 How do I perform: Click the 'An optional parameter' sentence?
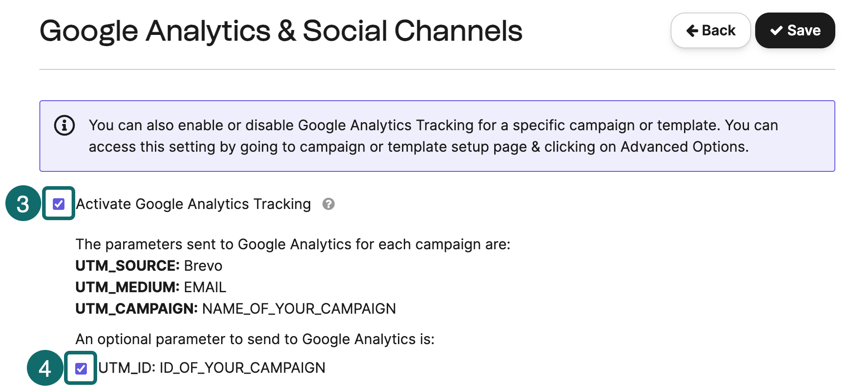(x=255, y=339)
